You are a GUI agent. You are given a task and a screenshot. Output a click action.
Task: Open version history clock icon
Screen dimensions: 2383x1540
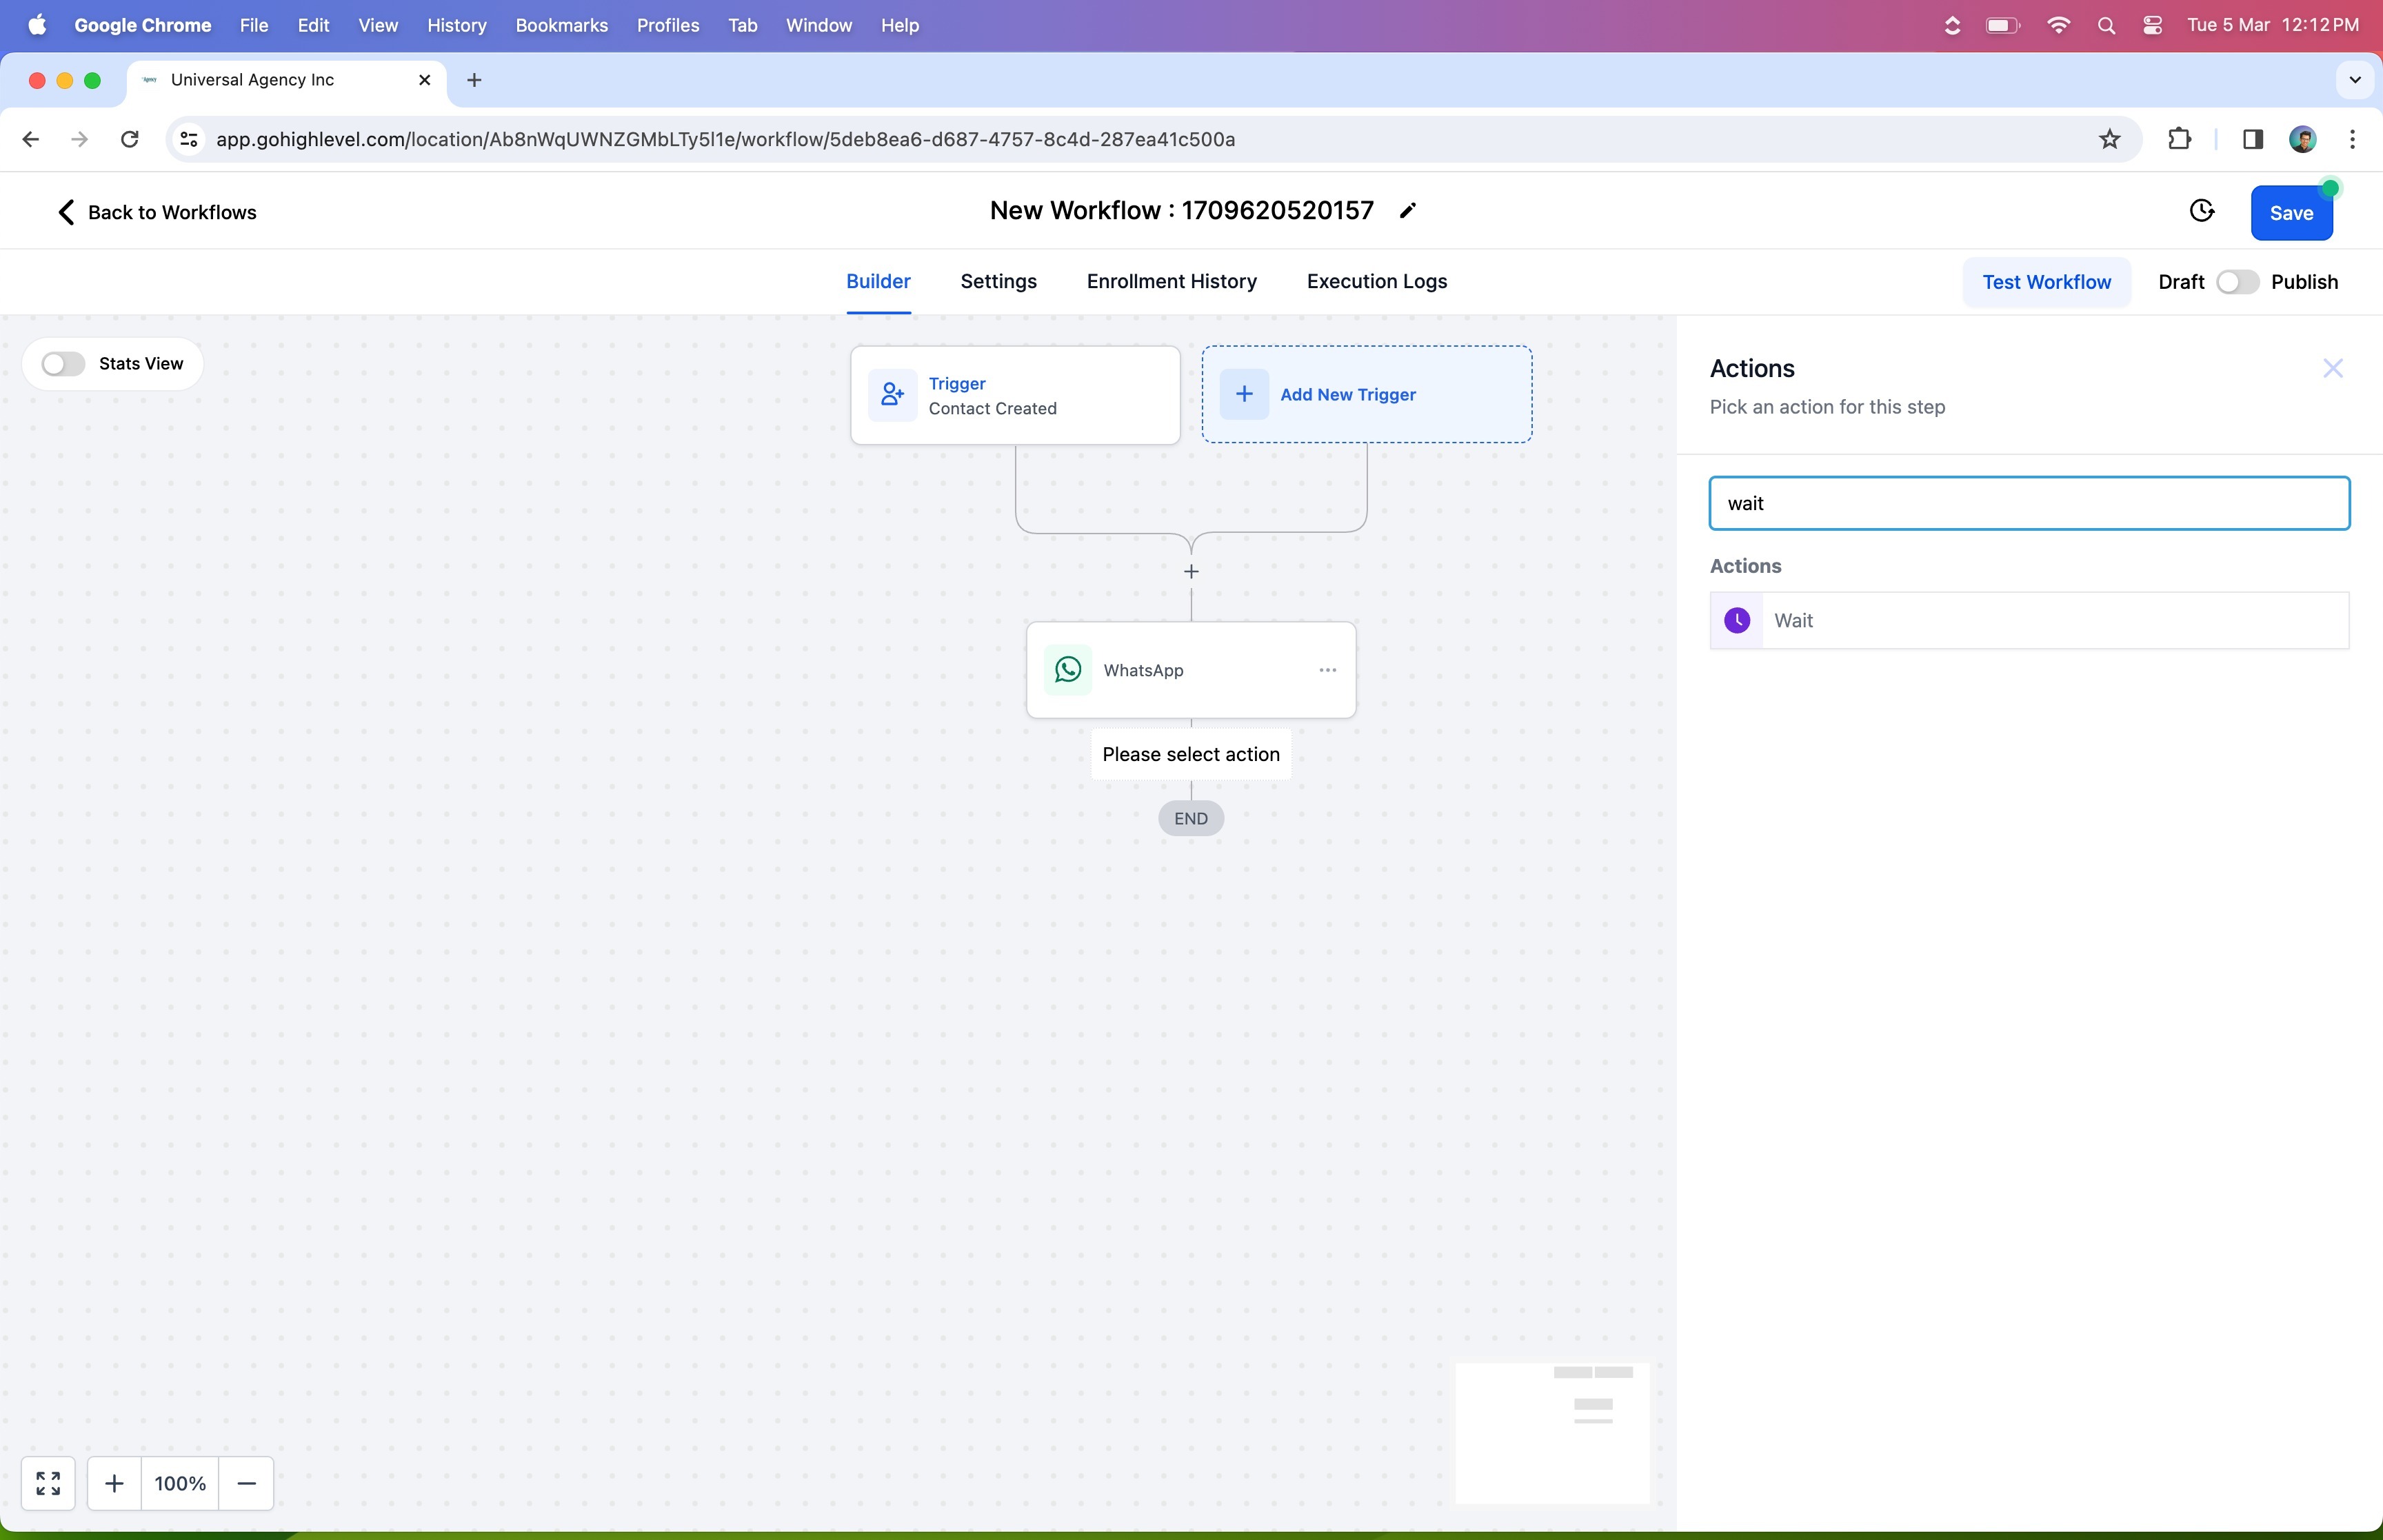click(2201, 211)
